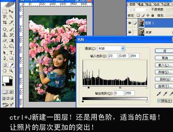
Task: Toggle lock transparent pixels icon
Action: pos(138,15)
